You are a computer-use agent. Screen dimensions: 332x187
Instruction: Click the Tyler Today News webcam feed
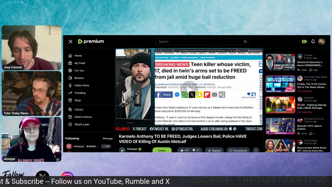(x=32, y=94)
